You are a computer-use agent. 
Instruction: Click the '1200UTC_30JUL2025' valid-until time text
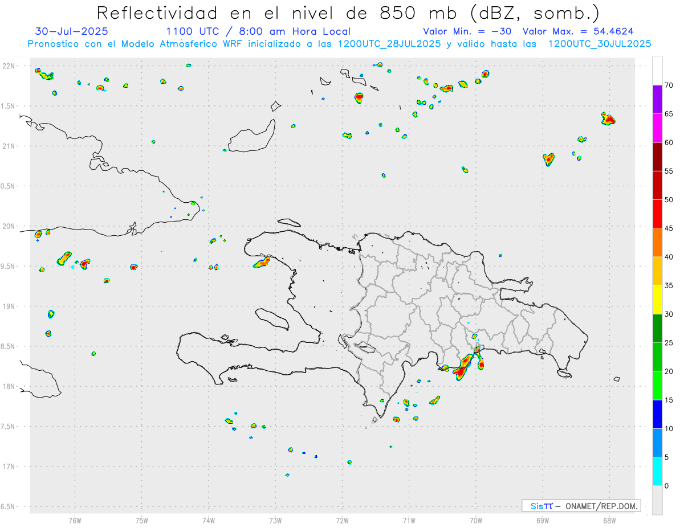tap(600, 43)
